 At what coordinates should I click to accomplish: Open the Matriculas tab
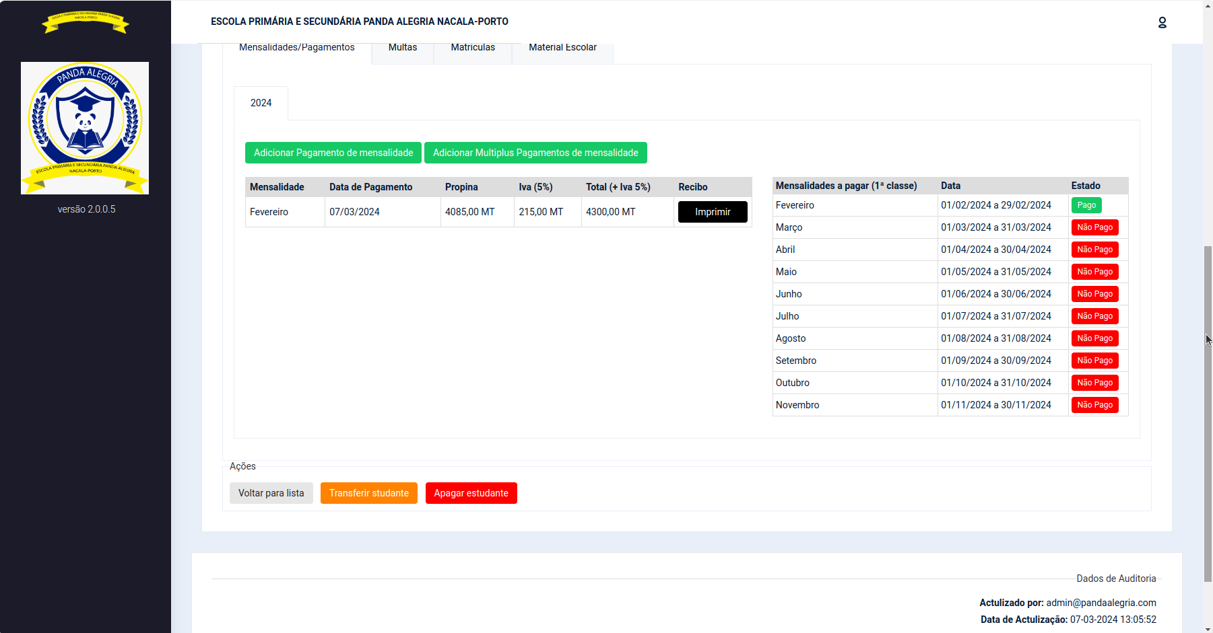tap(472, 48)
